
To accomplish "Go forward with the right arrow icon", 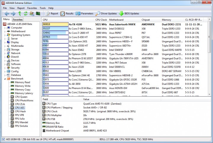I will click(x=13, y=14).
